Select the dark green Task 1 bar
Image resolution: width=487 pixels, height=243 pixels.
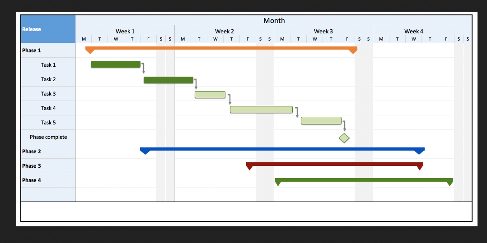116,64
